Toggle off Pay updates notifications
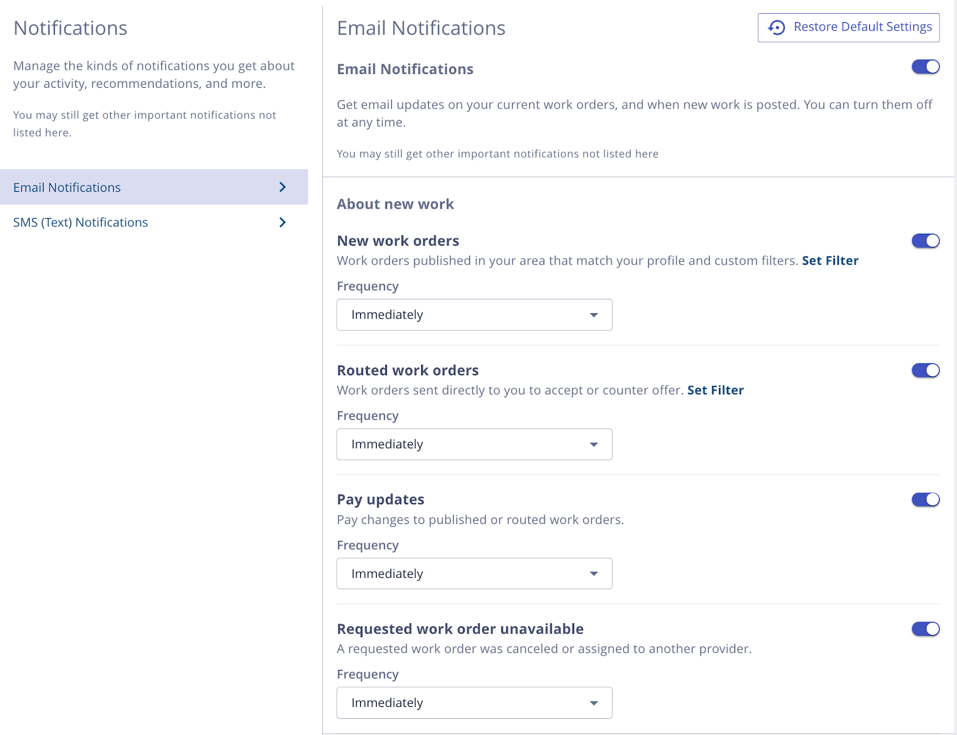This screenshot has height=735, width=957. 925,499
